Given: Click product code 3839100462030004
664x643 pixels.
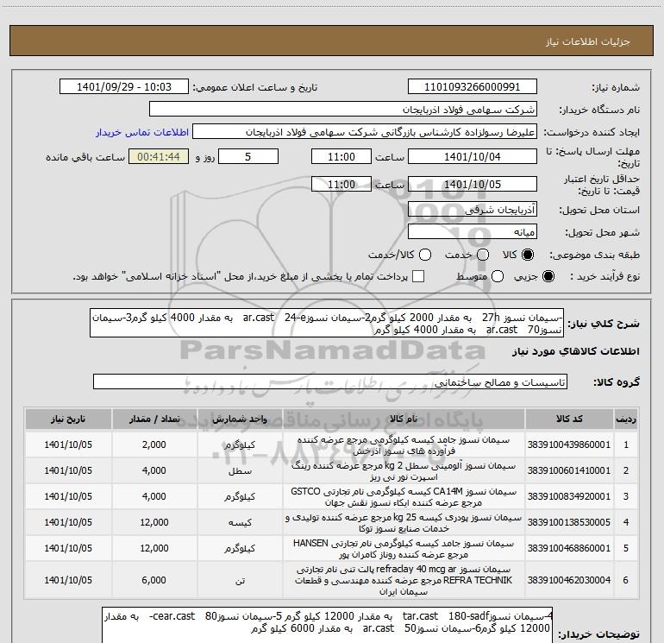Looking at the screenshot, I should pos(569,580).
